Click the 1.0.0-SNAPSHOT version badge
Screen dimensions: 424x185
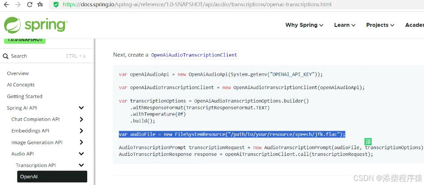tap(25, 40)
